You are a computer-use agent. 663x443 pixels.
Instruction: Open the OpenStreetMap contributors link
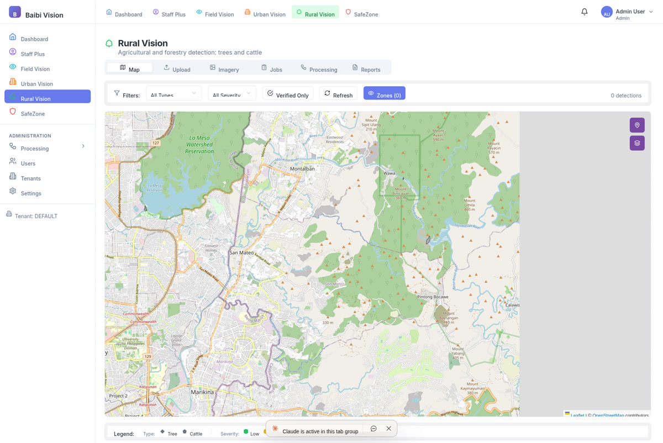[x=608, y=415]
